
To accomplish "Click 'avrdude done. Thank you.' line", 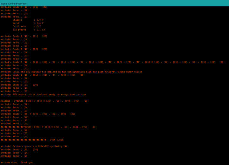I will 17,162.
